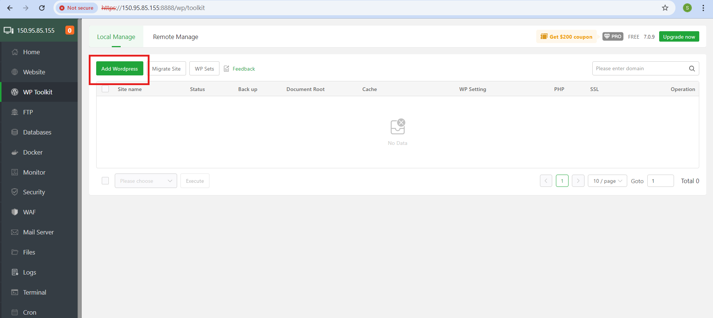Image resolution: width=713 pixels, height=318 pixels.
Task: Click the search magnifier icon
Action: coord(692,68)
